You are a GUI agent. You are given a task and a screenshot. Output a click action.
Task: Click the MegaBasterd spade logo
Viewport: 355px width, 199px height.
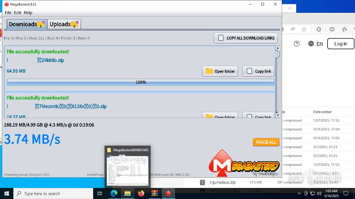[244, 163]
